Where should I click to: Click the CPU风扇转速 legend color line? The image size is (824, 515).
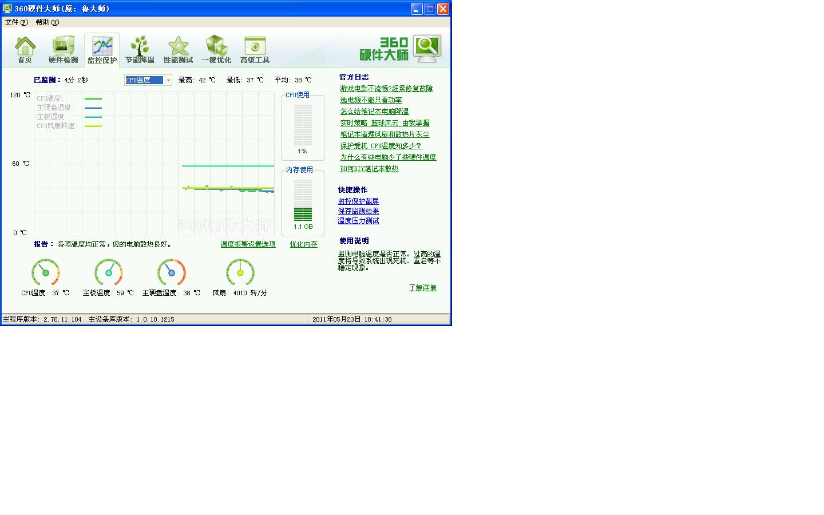tap(93, 126)
